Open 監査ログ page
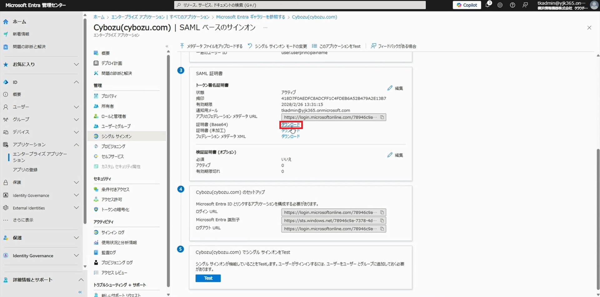600x297 pixels. (x=108, y=252)
